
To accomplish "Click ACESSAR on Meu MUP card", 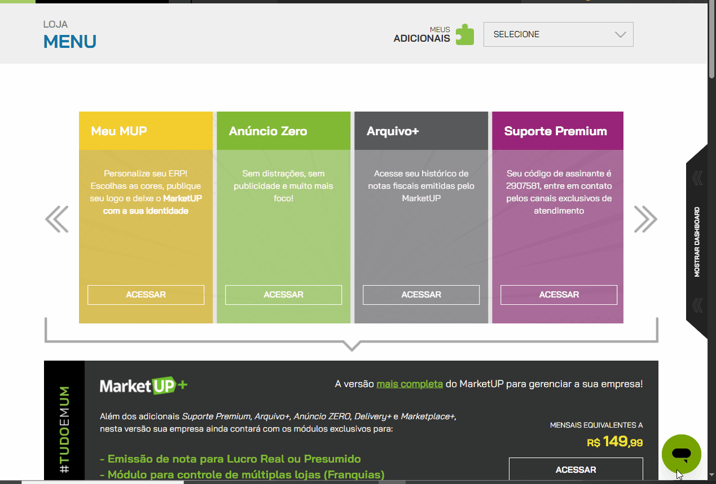I will coord(146,295).
